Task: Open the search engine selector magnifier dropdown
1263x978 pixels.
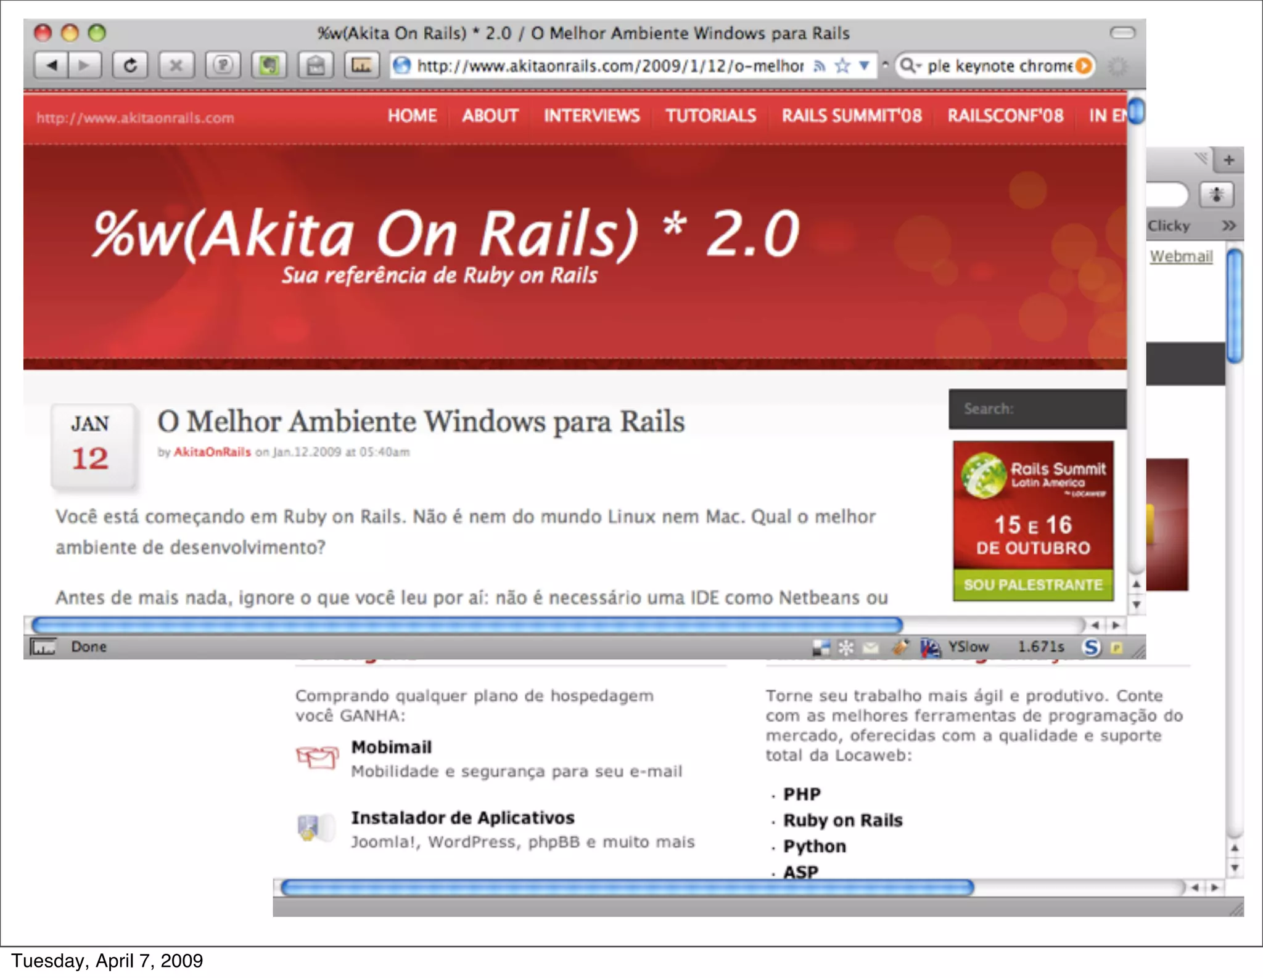Action: (x=909, y=65)
